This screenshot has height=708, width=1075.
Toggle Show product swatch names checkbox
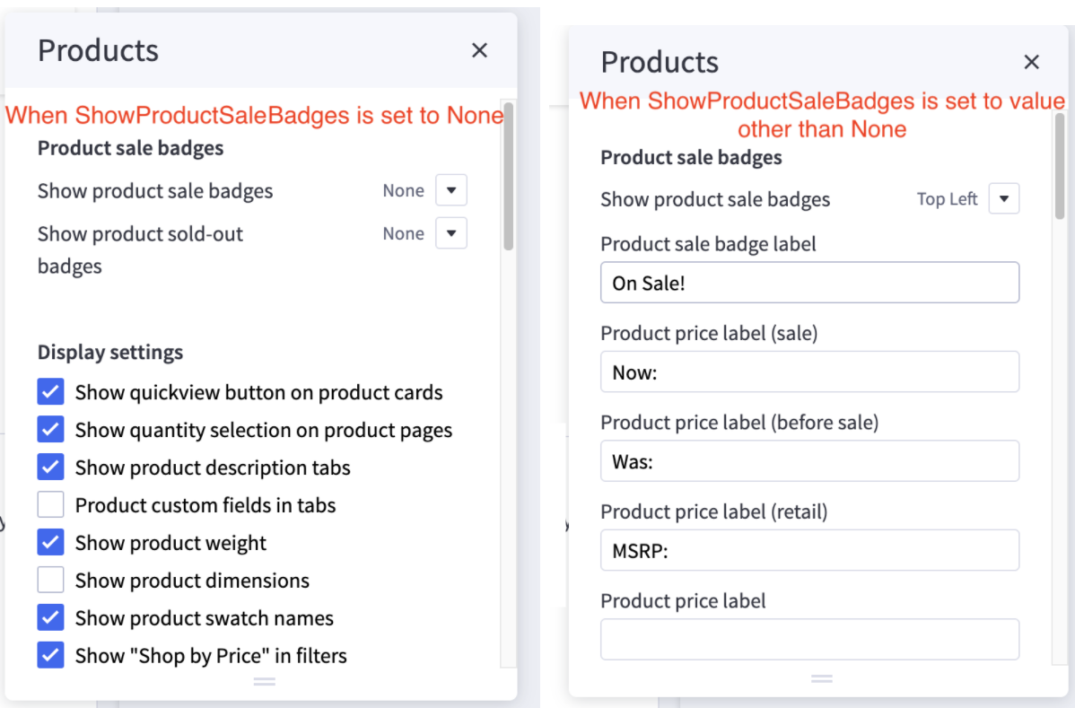click(51, 617)
